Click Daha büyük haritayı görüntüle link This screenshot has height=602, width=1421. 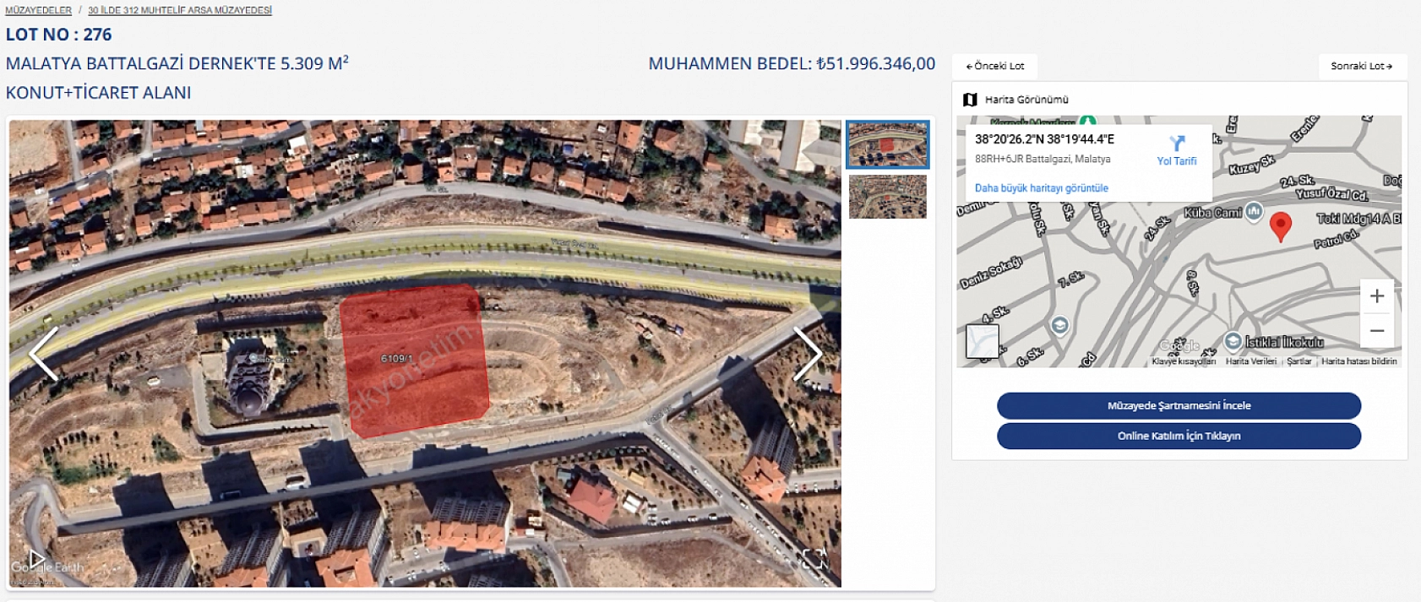1041,188
